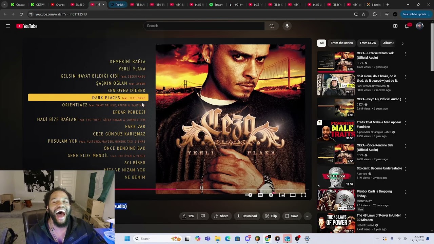Switch to the Punishr browser tab
Viewport: 434px width, 244px height.
tap(117, 5)
